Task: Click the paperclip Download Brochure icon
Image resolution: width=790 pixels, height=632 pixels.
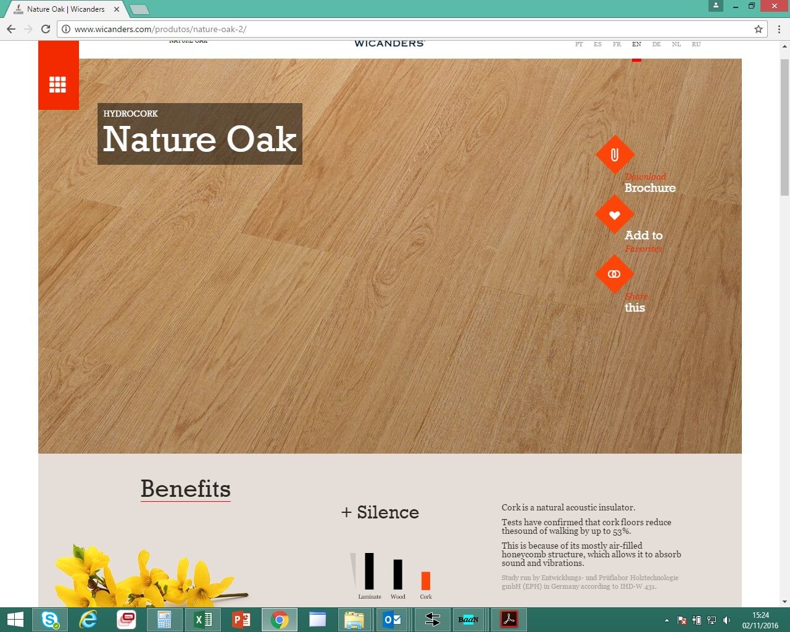Action: (x=615, y=154)
